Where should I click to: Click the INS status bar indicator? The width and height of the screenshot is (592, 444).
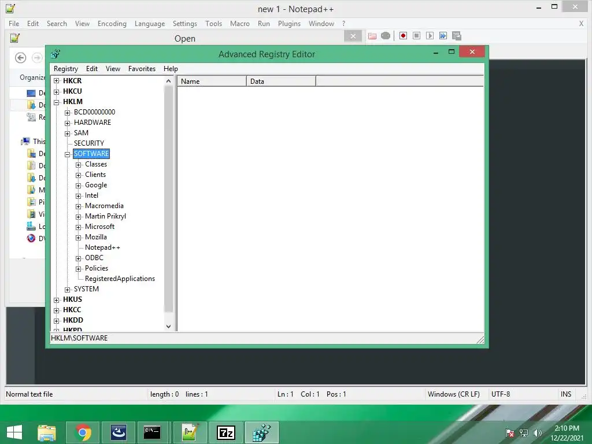(565, 394)
